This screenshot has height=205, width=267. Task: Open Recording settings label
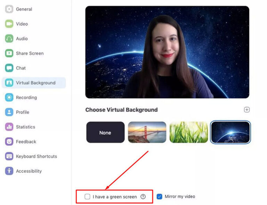pos(26,98)
